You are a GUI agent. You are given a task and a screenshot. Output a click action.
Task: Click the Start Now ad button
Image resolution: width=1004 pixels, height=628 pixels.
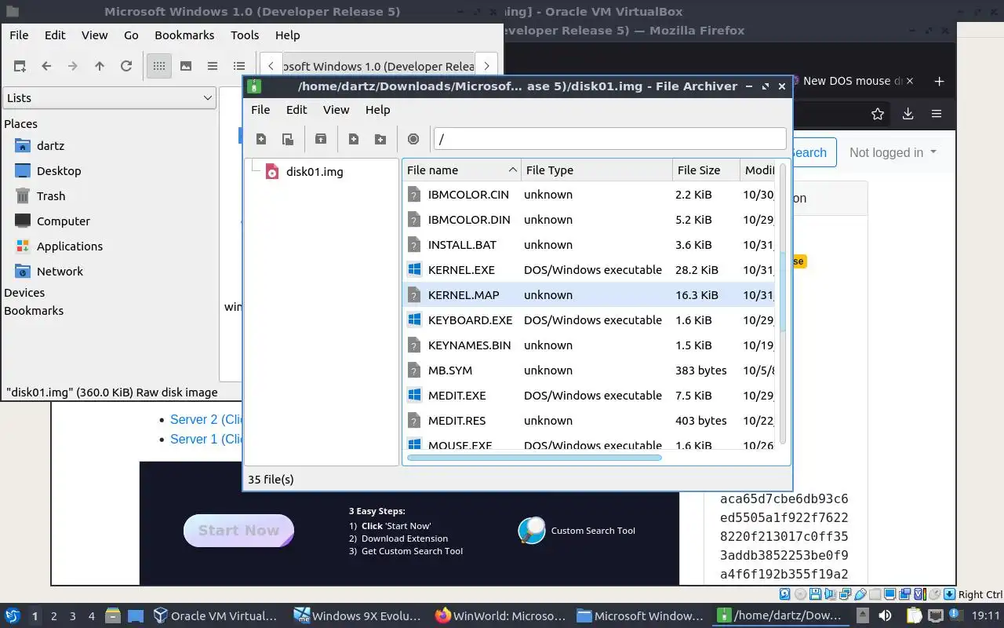(238, 531)
